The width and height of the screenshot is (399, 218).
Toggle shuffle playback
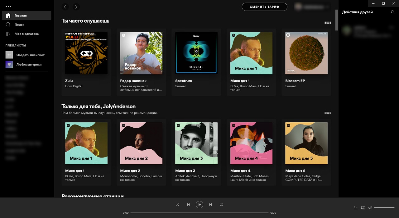point(177,205)
